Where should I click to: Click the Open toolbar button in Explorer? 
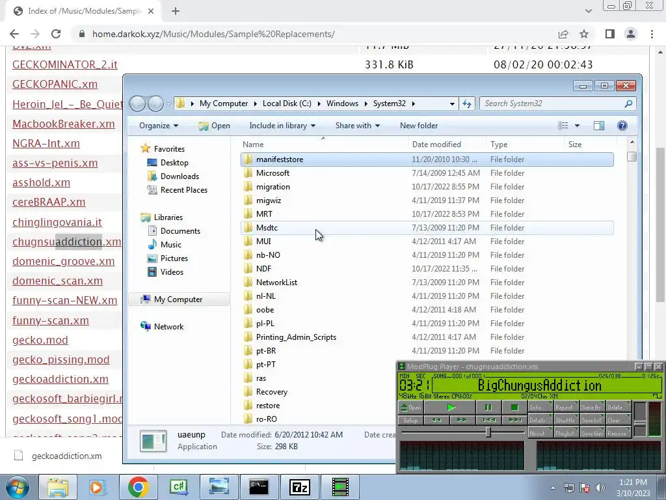point(215,126)
